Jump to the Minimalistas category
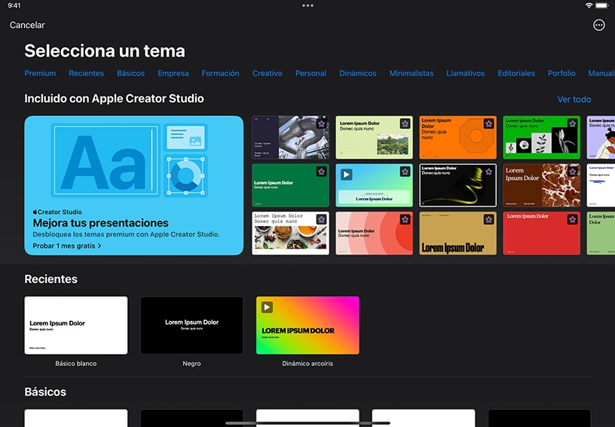615x427 pixels. [412, 73]
